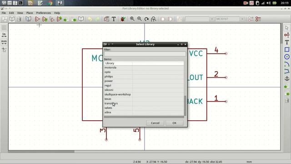Load component from current library icon
Screen dimensions: 291x164
point(45,19)
